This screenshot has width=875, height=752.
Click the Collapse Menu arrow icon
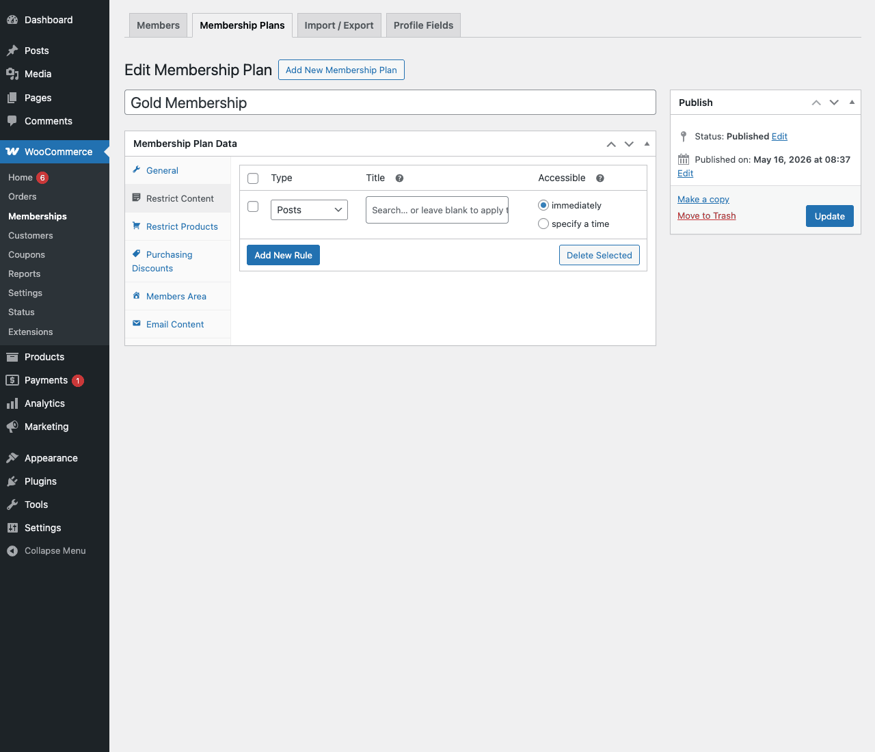pos(12,551)
